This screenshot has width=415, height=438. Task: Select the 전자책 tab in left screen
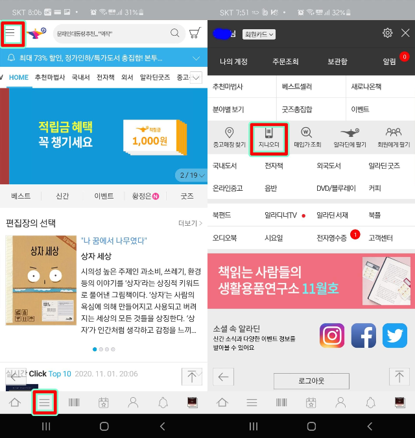[106, 77]
